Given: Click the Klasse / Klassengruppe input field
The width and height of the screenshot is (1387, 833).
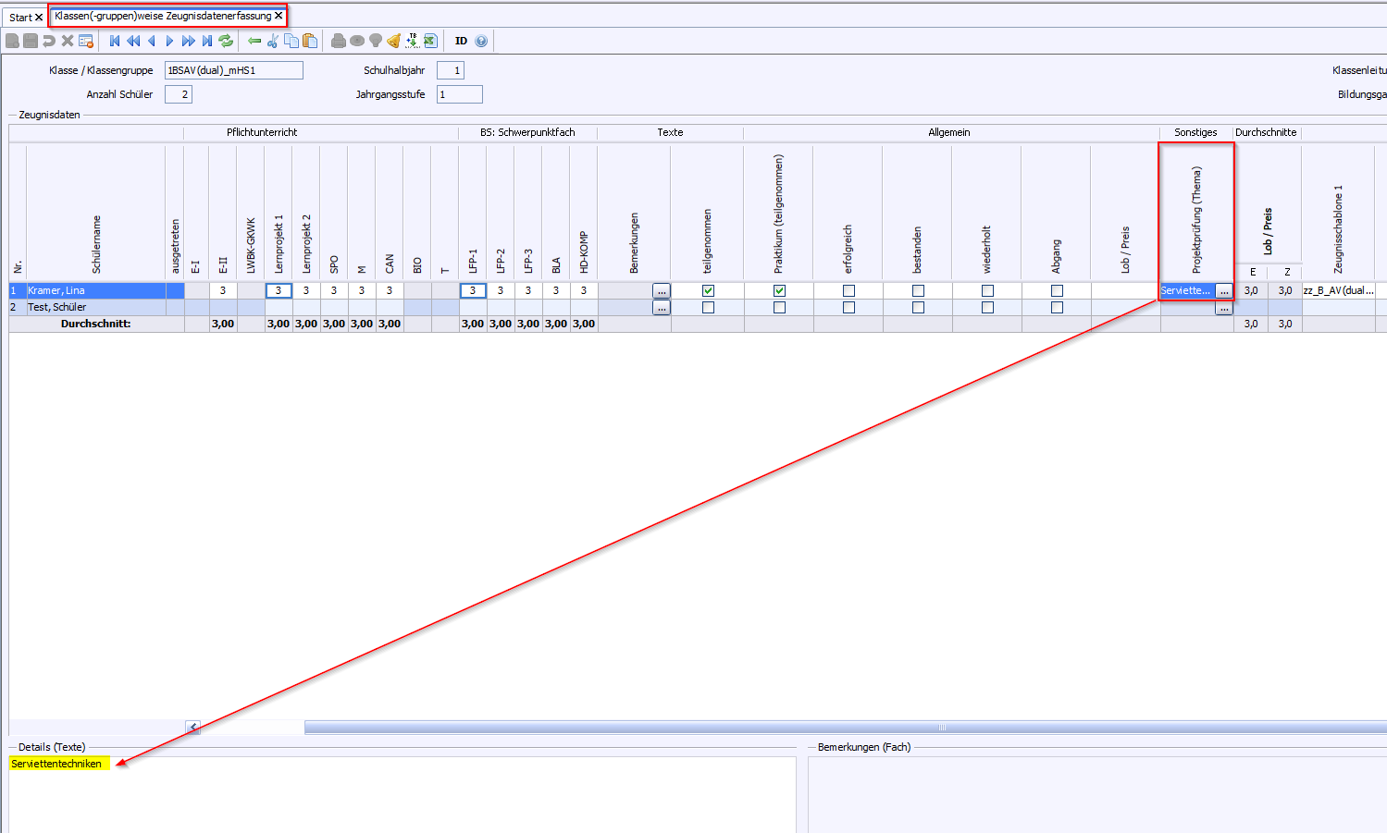Looking at the screenshot, I should coord(233,70).
